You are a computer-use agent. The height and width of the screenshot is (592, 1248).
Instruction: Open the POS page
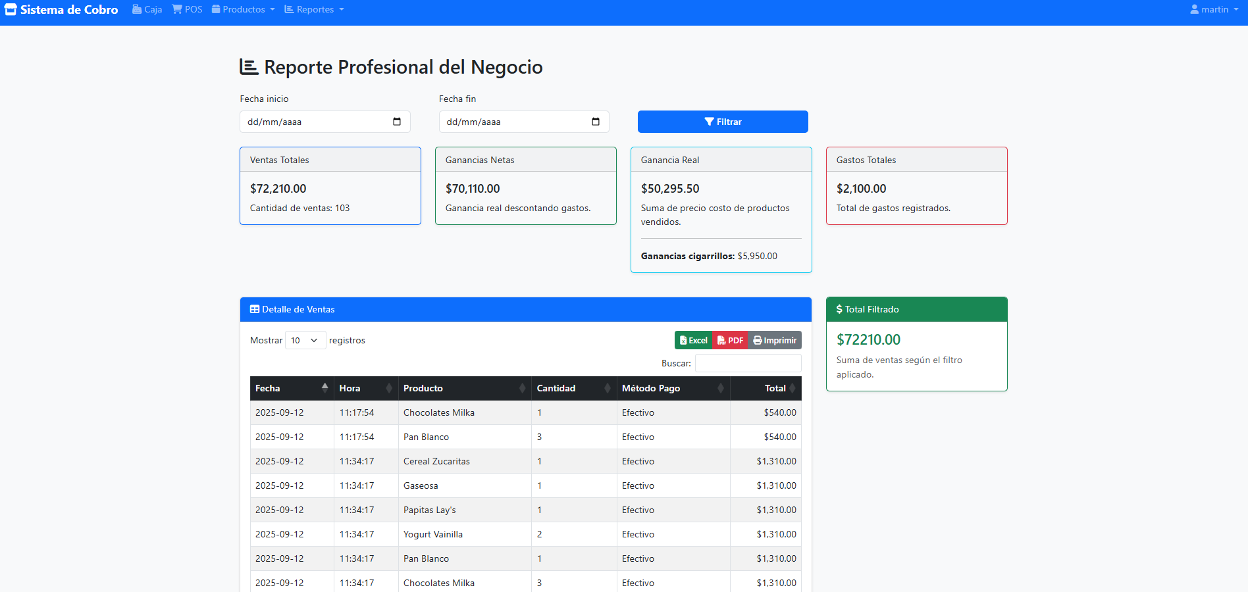coord(187,10)
